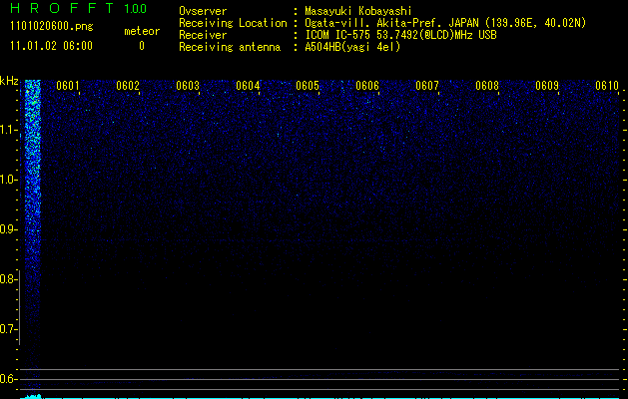Select the file name 1101020600.png

(x=52, y=27)
